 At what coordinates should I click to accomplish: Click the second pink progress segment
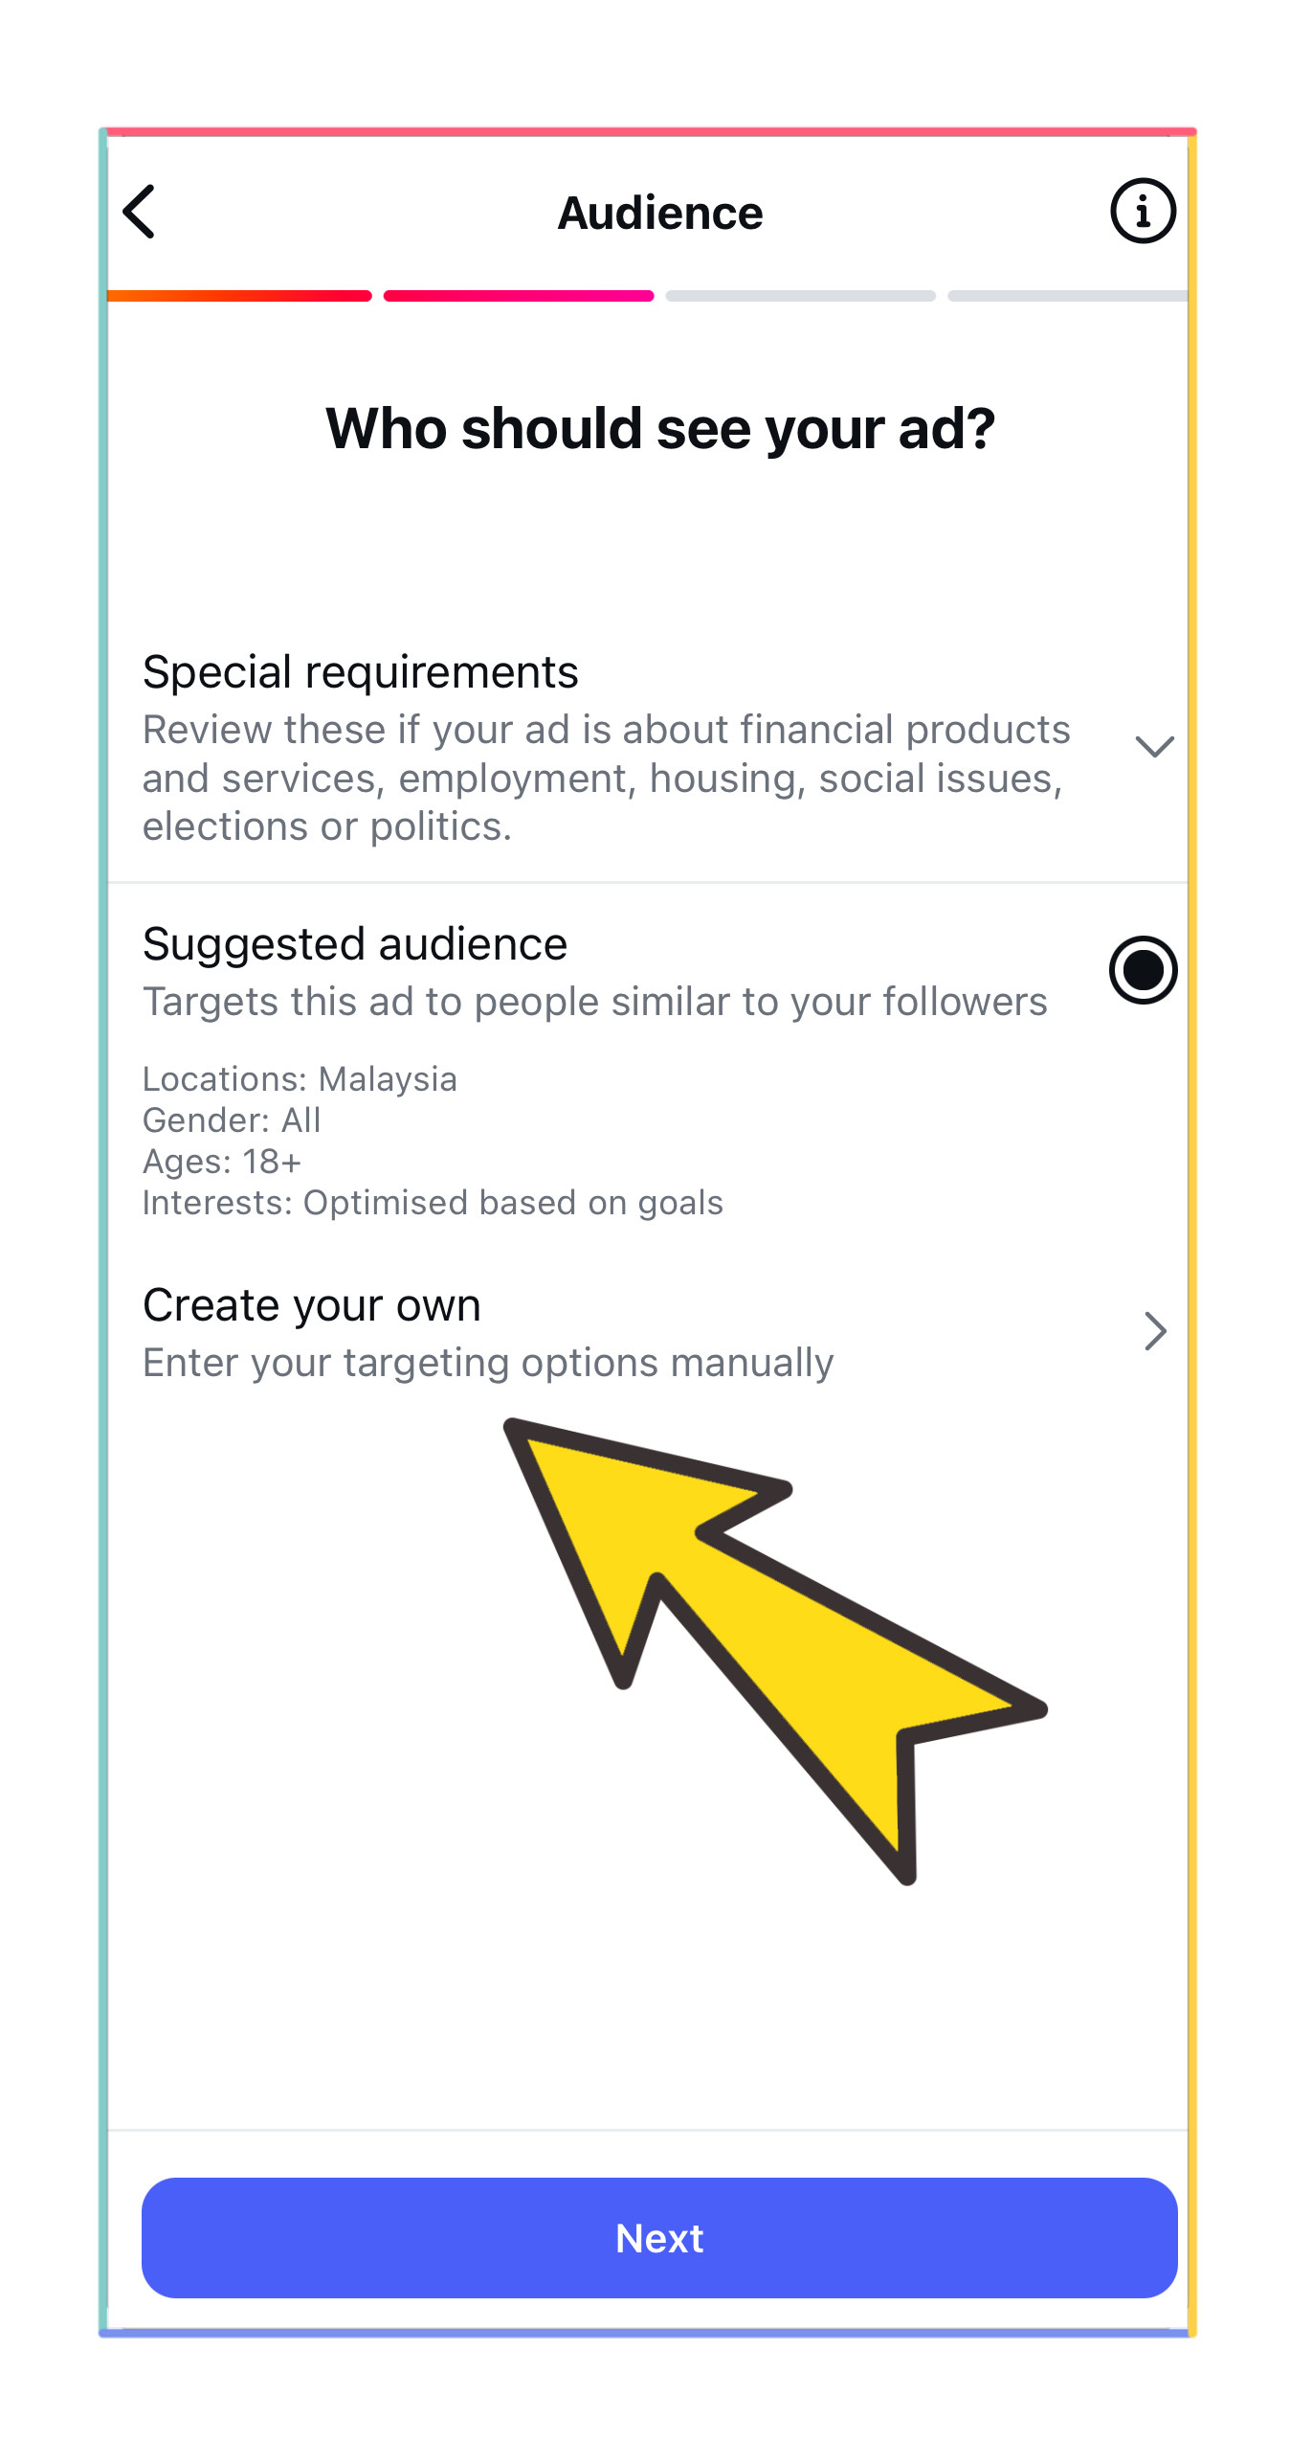point(519,296)
